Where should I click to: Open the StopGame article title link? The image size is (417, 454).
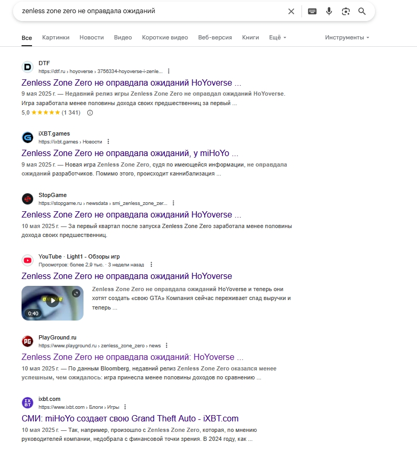coord(131,215)
